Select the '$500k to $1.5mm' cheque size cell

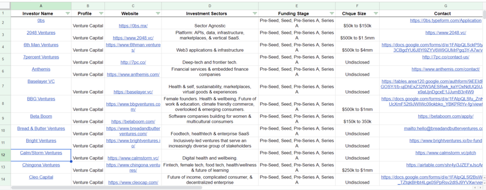click(357, 35)
